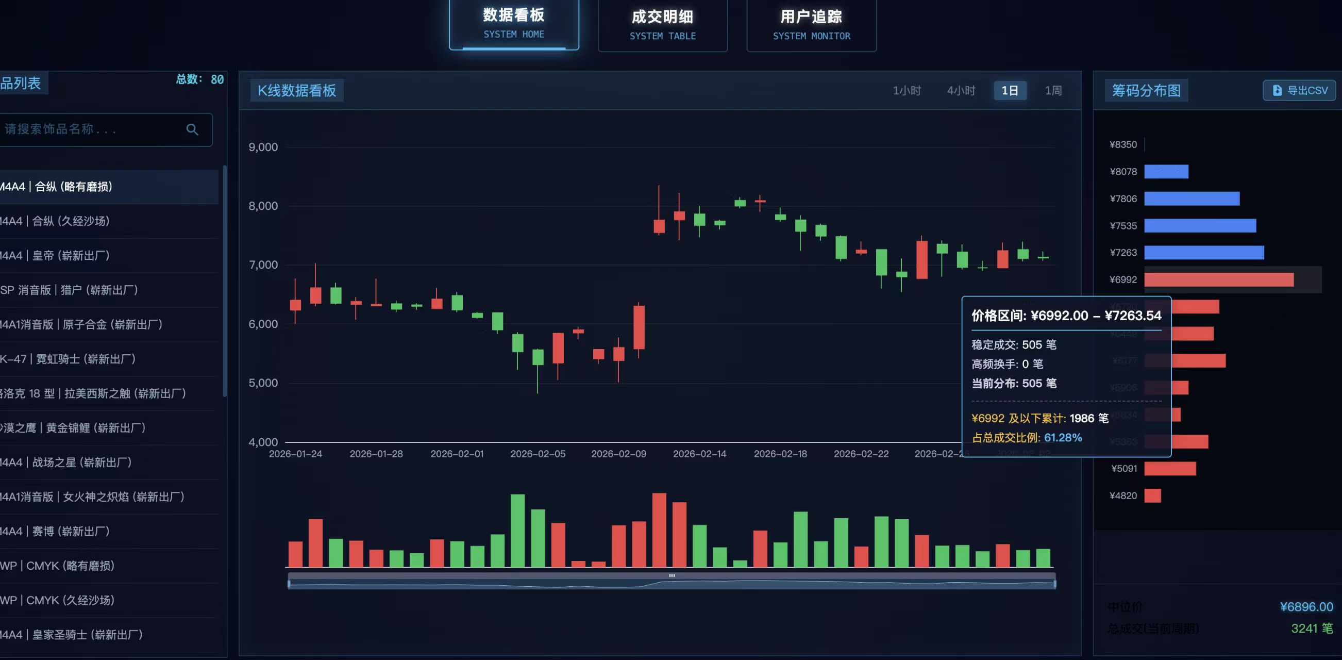Click the right handle of zoom slider

pos(1055,584)
